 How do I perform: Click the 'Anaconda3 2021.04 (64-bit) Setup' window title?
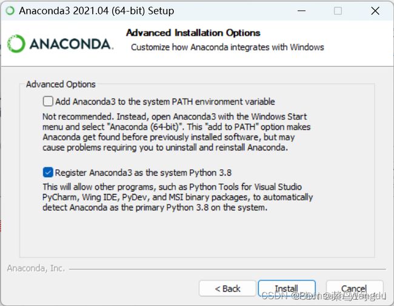(96, 11)
